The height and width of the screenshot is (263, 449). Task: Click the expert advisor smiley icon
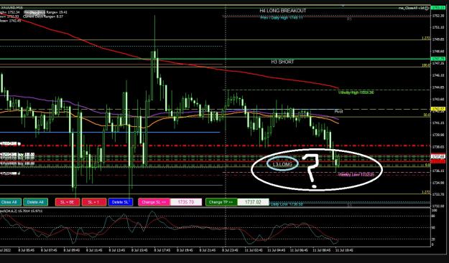coord(427,8)
